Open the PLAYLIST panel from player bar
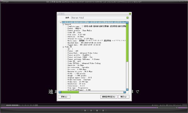The height and width of the screenshot is (113, 188). click(177, 105)
